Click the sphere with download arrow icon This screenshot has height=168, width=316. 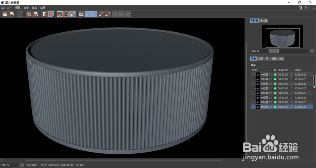(36, 14)
